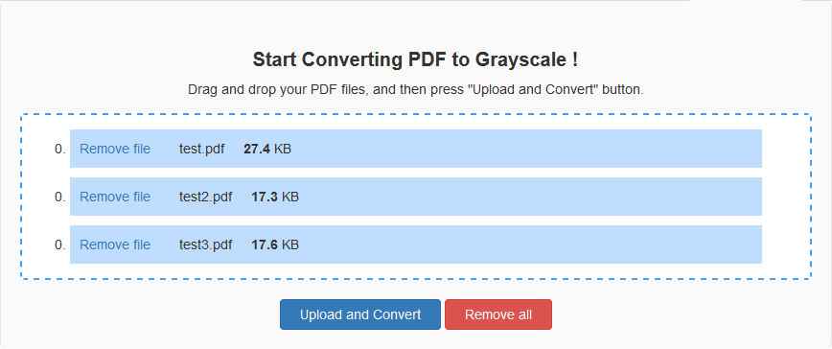Remove the test.pdf file from the list
The width and height of the screenshot is (832, 349).
click(x=115, y=149)
